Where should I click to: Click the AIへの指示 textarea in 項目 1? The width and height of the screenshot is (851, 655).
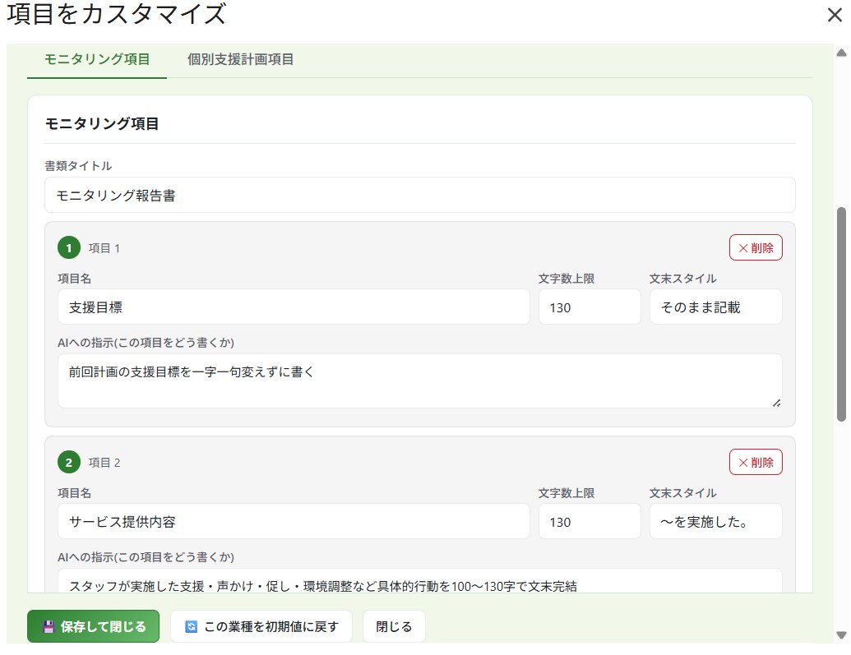pos(419,381)
